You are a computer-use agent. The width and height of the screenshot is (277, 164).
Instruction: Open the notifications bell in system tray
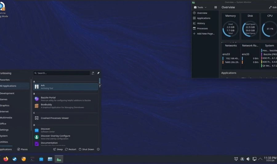click(x=236, y=159)
